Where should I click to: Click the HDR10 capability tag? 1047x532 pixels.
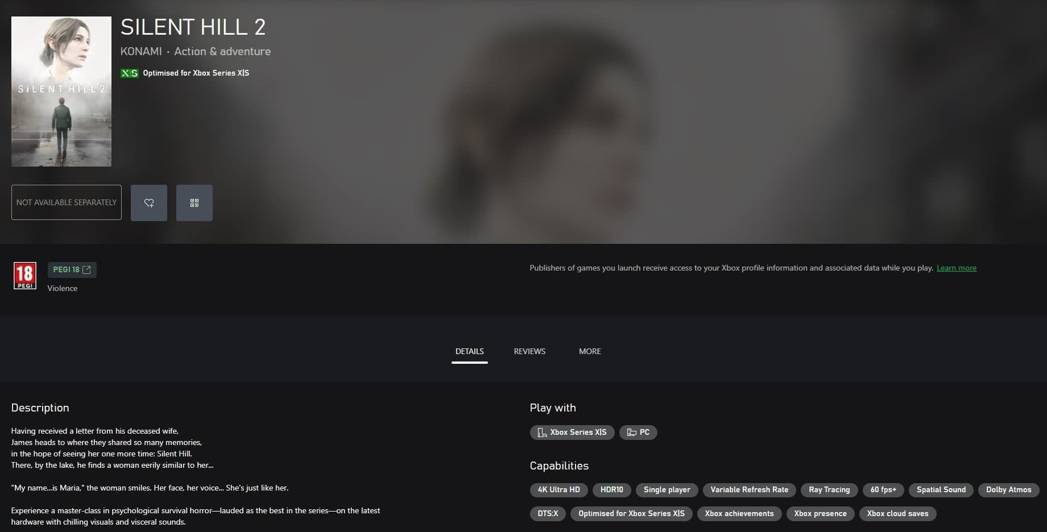pos(612,490)
